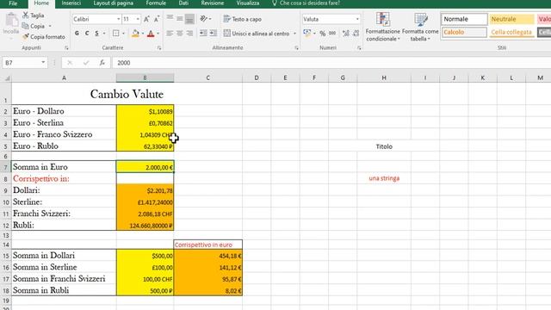Open the fill color dropdown arrow
This screenshot has height=310, width=551.
coord(143,34)
